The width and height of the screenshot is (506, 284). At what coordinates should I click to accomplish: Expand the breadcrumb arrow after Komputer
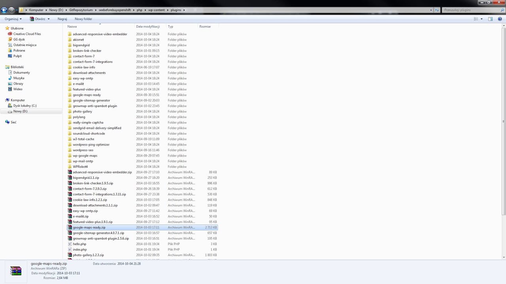[x=46, y=10]
